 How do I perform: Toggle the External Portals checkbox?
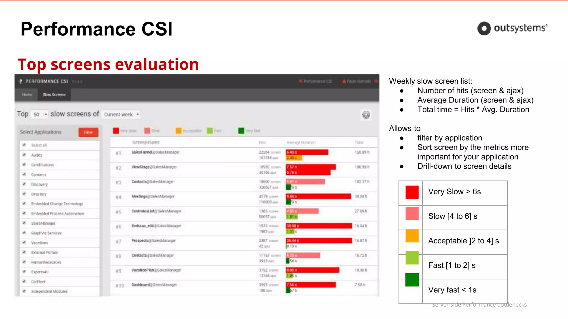click(x=24, y=252)
